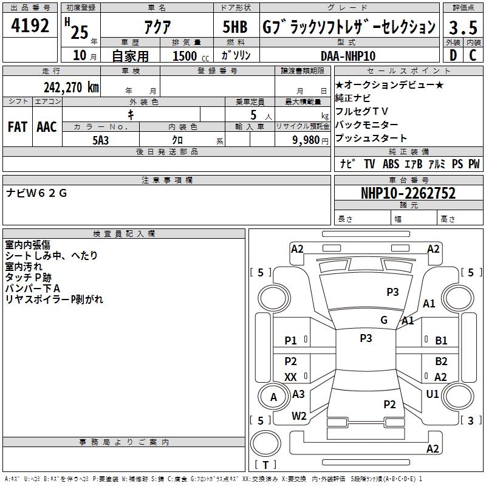Click the XX replaced-panel mark on car diagram
Screen dimensions: 486x486
tap(290, 377)
